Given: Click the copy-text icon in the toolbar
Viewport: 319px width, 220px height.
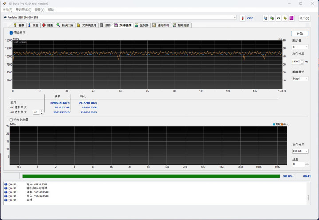Looking at the screenshot, I should [x=265, y=18].
